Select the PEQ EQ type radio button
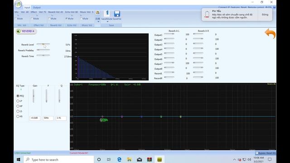 [x=18, y=96]
